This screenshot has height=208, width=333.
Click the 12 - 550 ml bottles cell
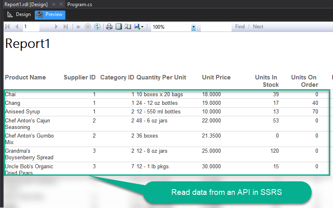(158, 112)
